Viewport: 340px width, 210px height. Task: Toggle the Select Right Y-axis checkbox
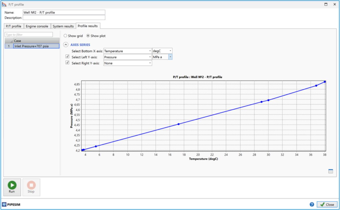pos(67,63)
